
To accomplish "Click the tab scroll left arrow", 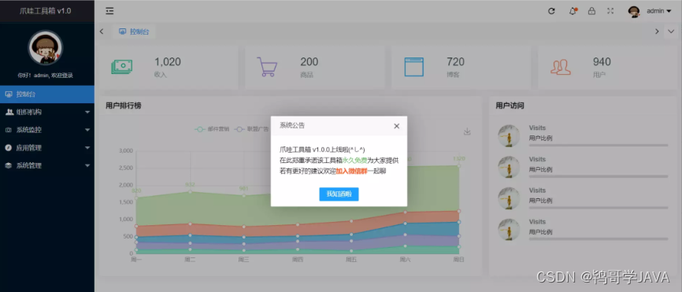I will pos(102,31).
